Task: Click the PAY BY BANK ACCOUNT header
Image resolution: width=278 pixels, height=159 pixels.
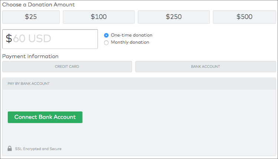Action: point(29,84)
